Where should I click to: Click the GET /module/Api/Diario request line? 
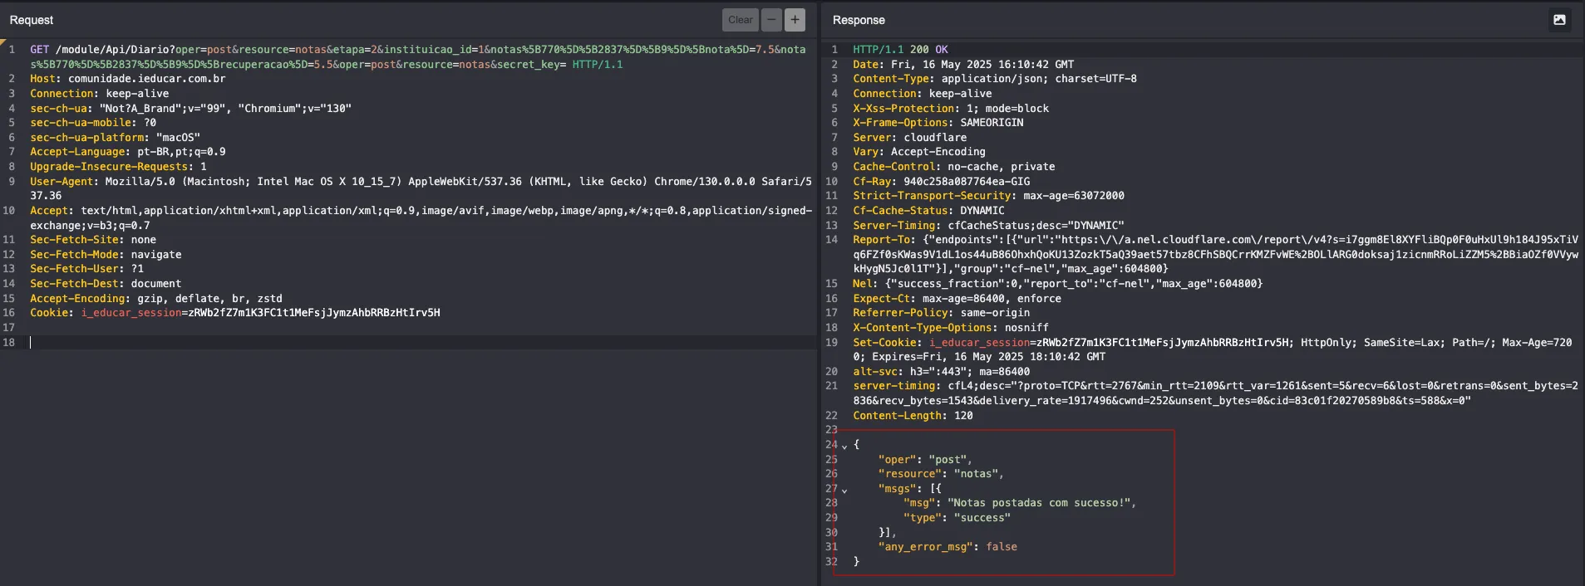click(x=418, y=56)
